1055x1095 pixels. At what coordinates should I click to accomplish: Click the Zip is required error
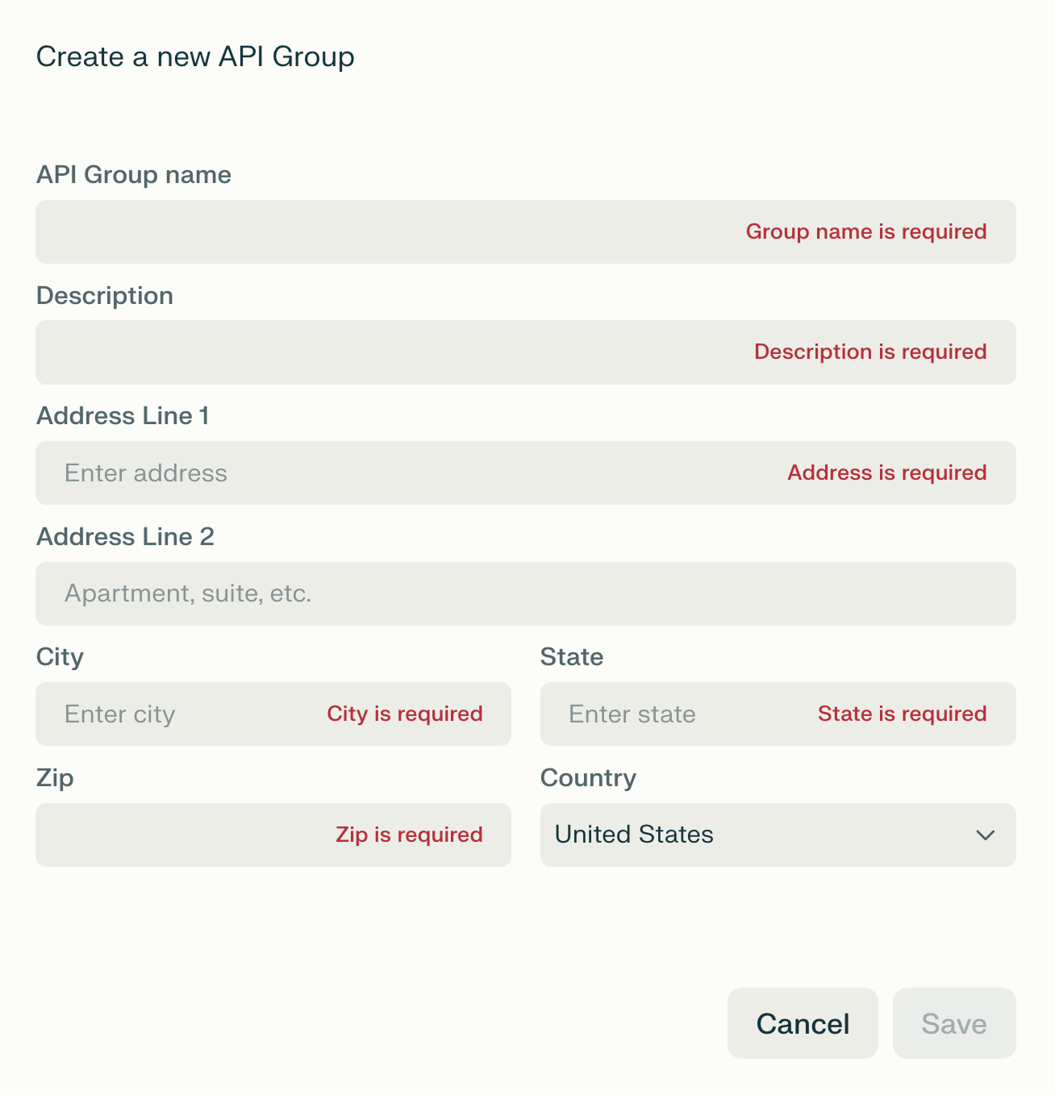[x=408, y=835]
